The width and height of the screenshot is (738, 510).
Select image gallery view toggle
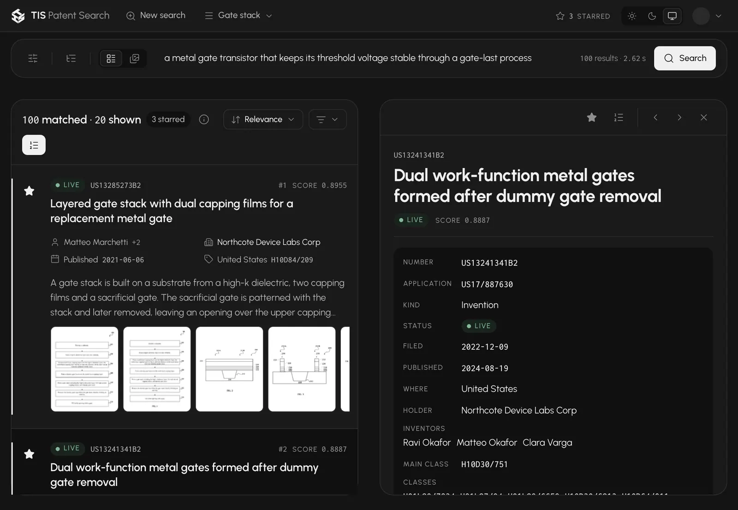pyautogui.click(x=135, y=58)
